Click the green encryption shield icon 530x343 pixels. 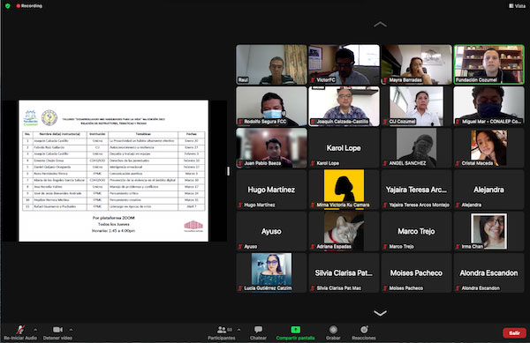(7, 6)
